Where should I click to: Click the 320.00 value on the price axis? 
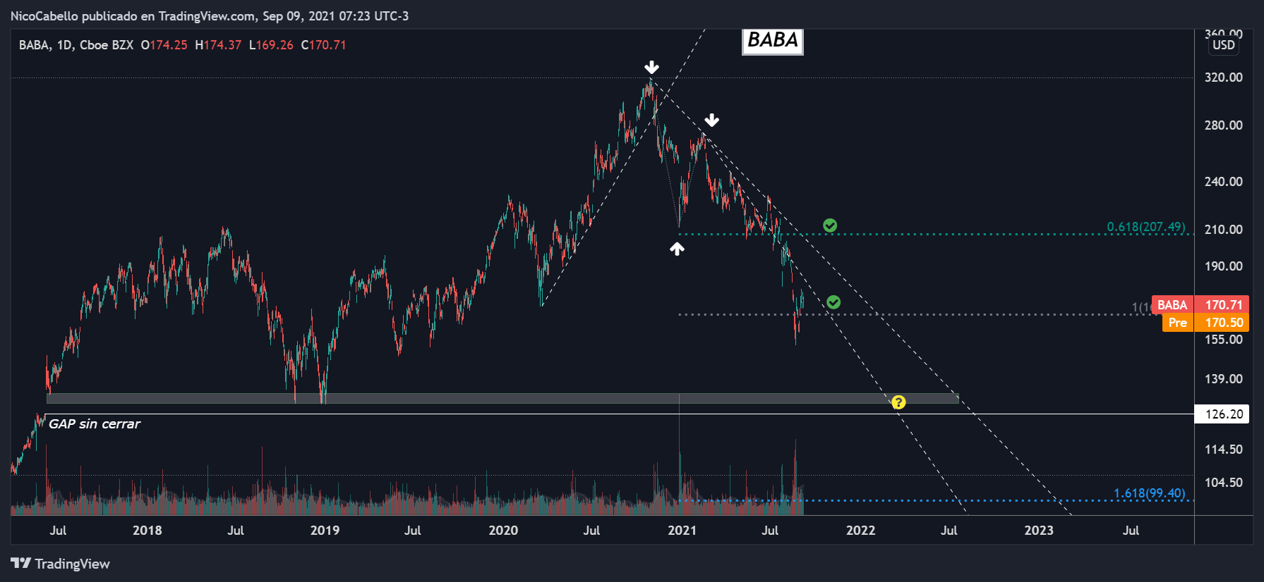(1224, 78)
